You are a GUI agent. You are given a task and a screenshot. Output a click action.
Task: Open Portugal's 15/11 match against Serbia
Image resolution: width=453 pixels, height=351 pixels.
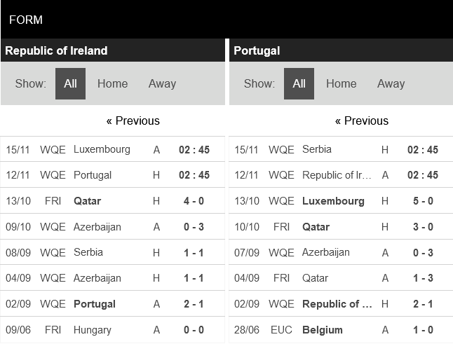[x=317, y=149]
